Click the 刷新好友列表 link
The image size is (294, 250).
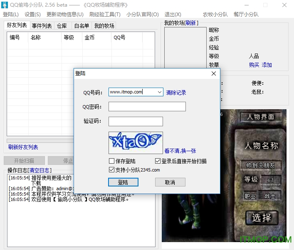[23, 147]
